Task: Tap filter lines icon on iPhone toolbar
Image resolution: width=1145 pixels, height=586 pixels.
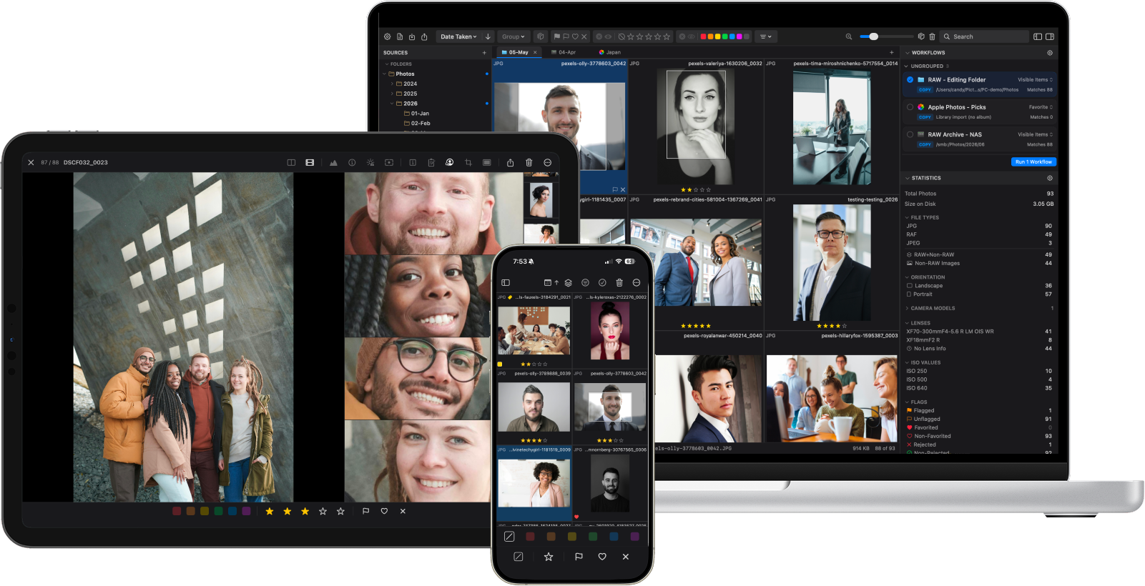Action: pyautogui.click(x=585, y=282)
